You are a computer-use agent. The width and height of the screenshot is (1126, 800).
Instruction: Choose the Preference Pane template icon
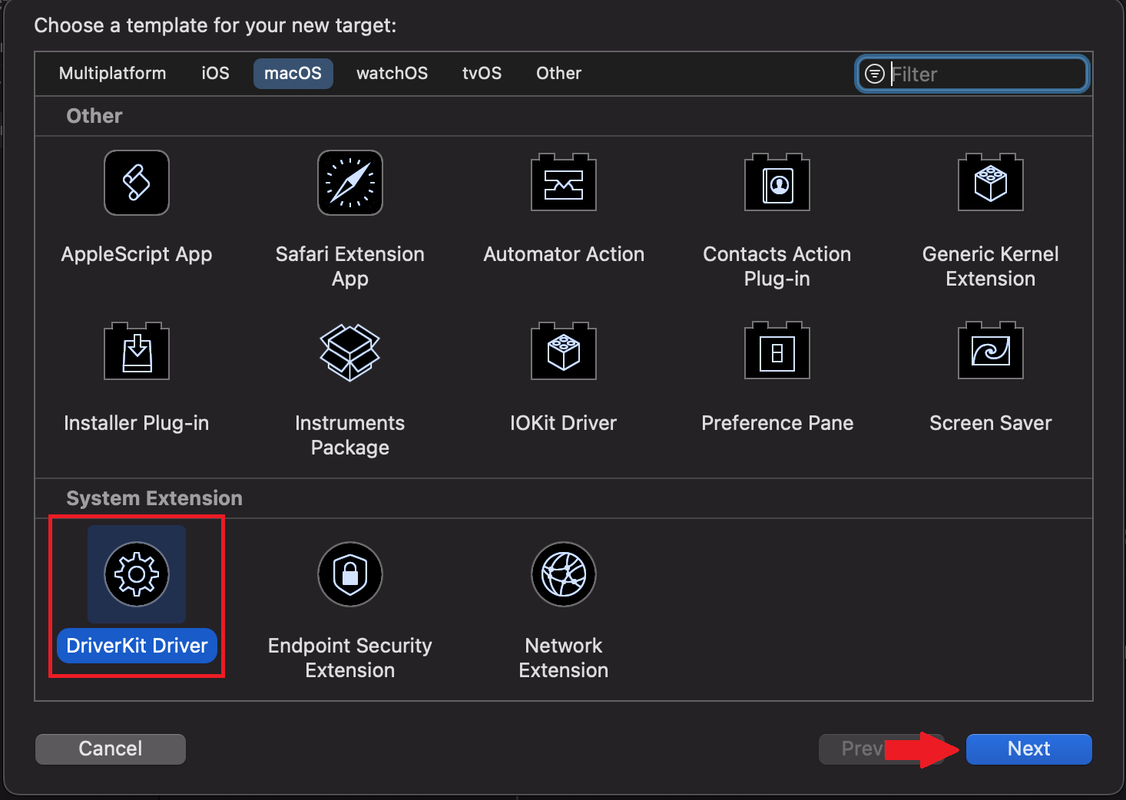tap(777, 351)
